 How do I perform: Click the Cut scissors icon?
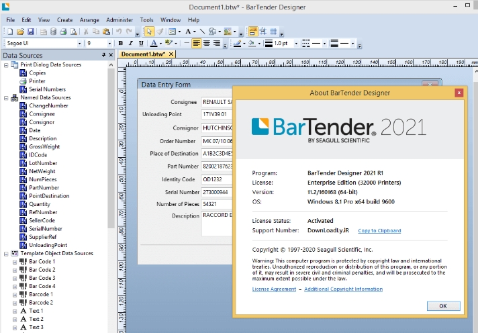point(86,32)
